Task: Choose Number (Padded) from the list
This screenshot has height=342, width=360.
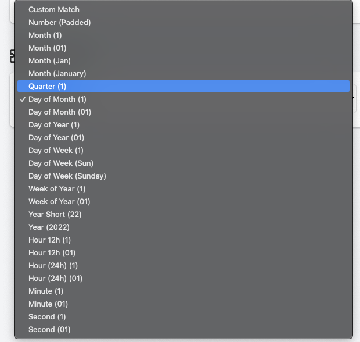Action: tap(60, 23)
